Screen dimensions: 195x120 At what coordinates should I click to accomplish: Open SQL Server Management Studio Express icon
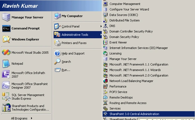point(6,97)
